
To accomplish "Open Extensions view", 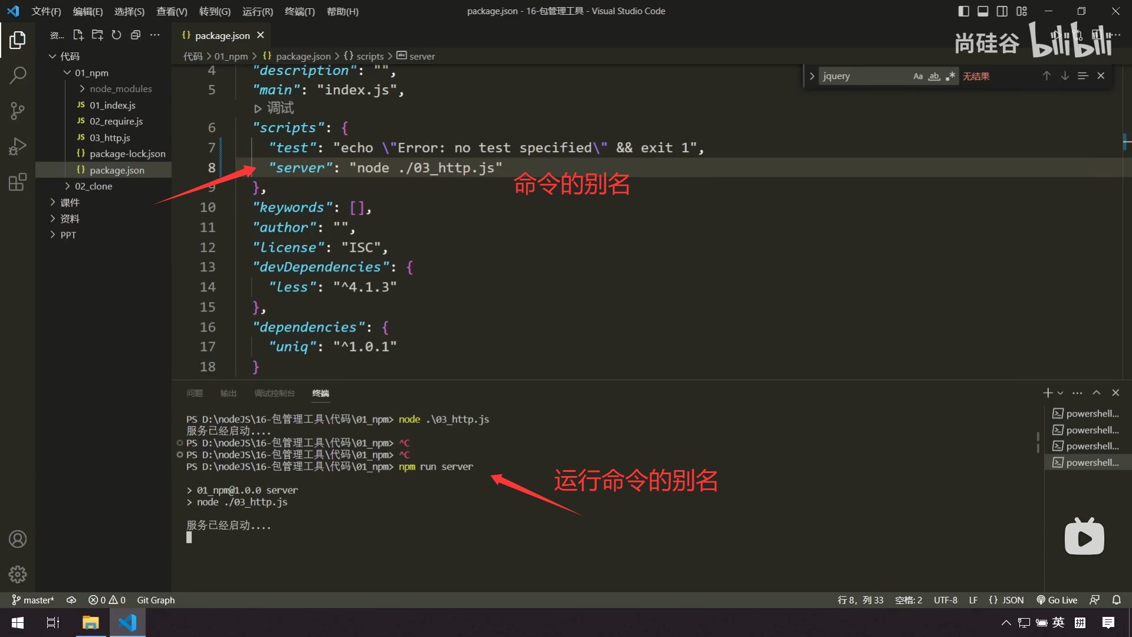I will pos(18,182).
